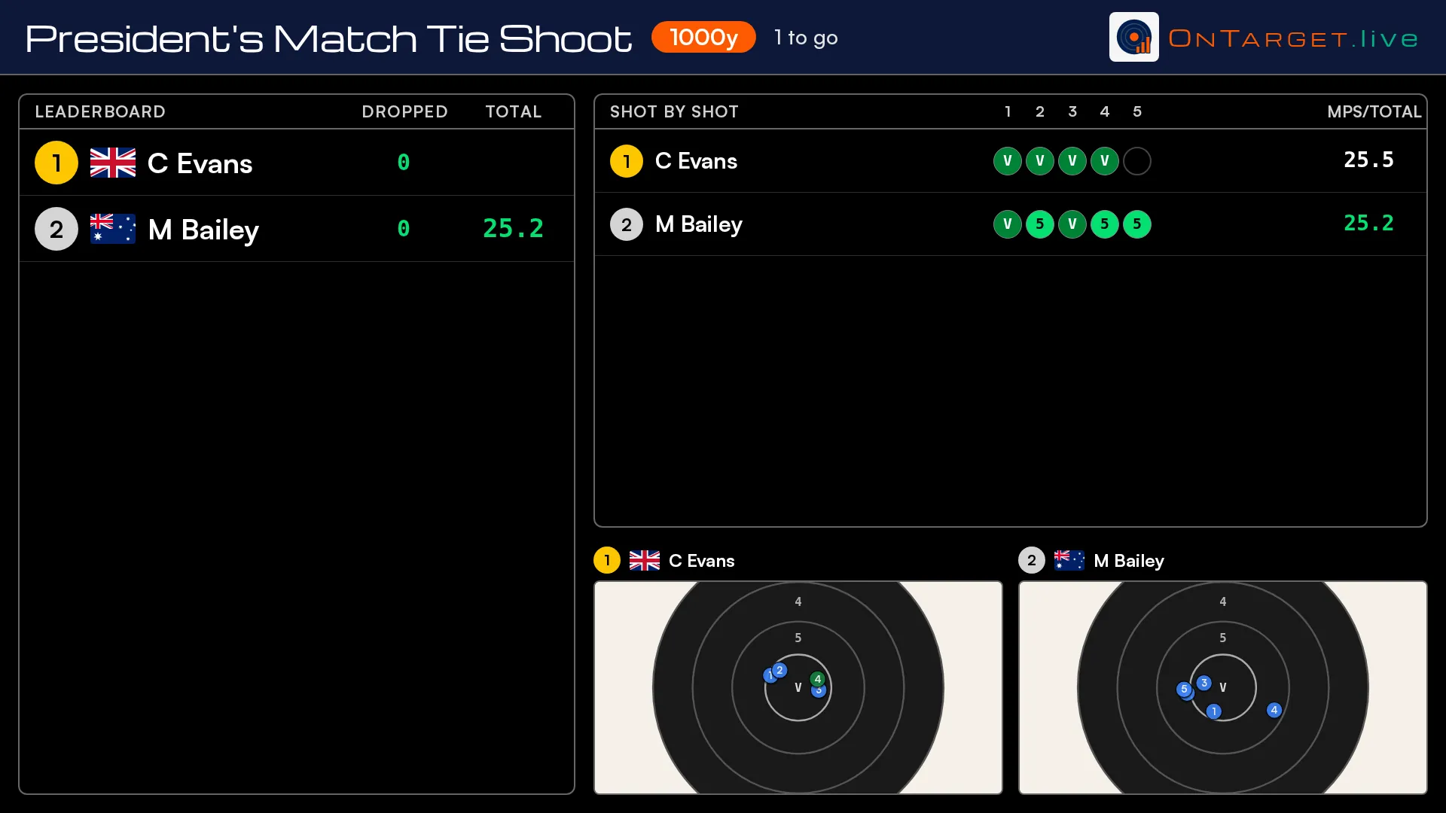Screen dimensions: 1446x813
Task: Click the rank 2 badge in shot by shot panel
Action: (626, 224)
